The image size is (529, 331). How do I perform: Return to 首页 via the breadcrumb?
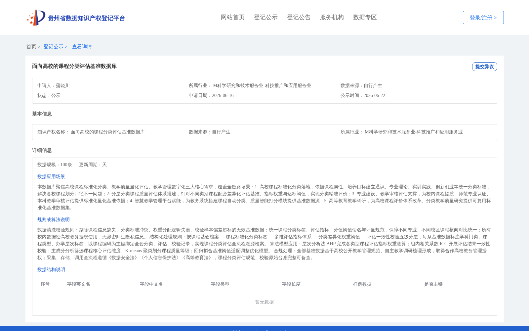[x=31, y=47]
